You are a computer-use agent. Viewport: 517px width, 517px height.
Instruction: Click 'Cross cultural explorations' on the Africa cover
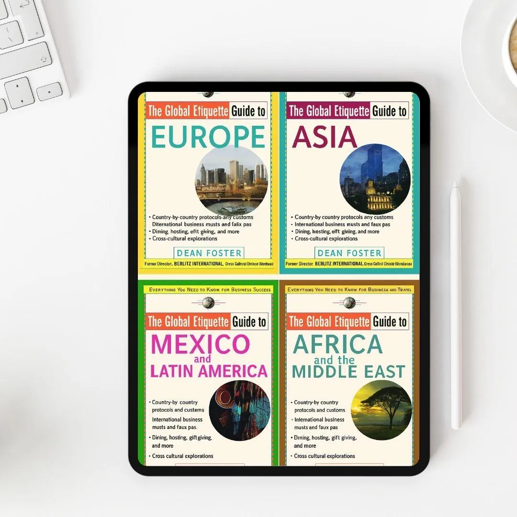click(x=324, y=456)
